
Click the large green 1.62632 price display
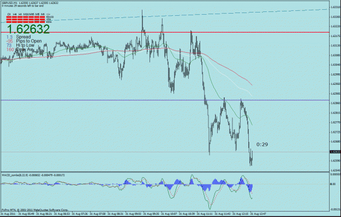28,29
